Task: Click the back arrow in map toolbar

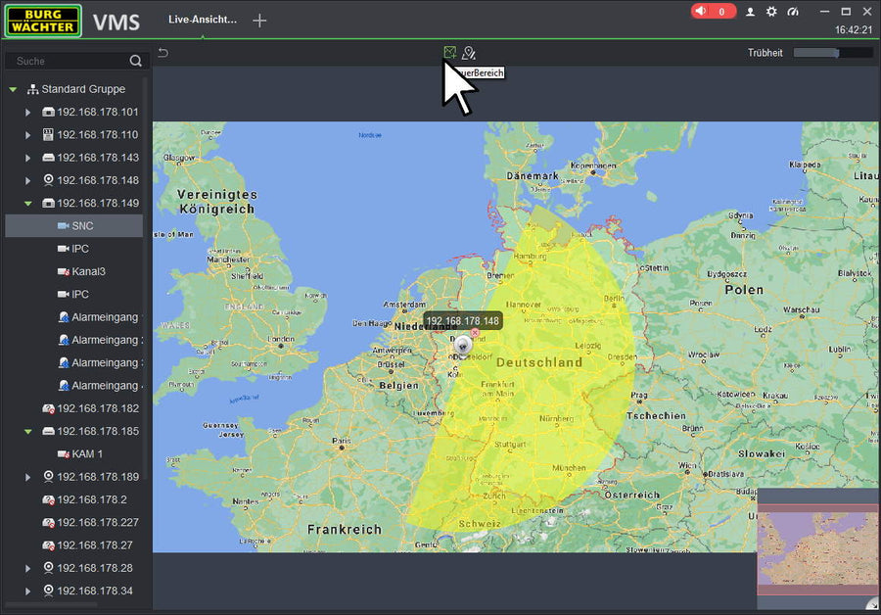Action: pyautogui.click(x=163, y=53)
